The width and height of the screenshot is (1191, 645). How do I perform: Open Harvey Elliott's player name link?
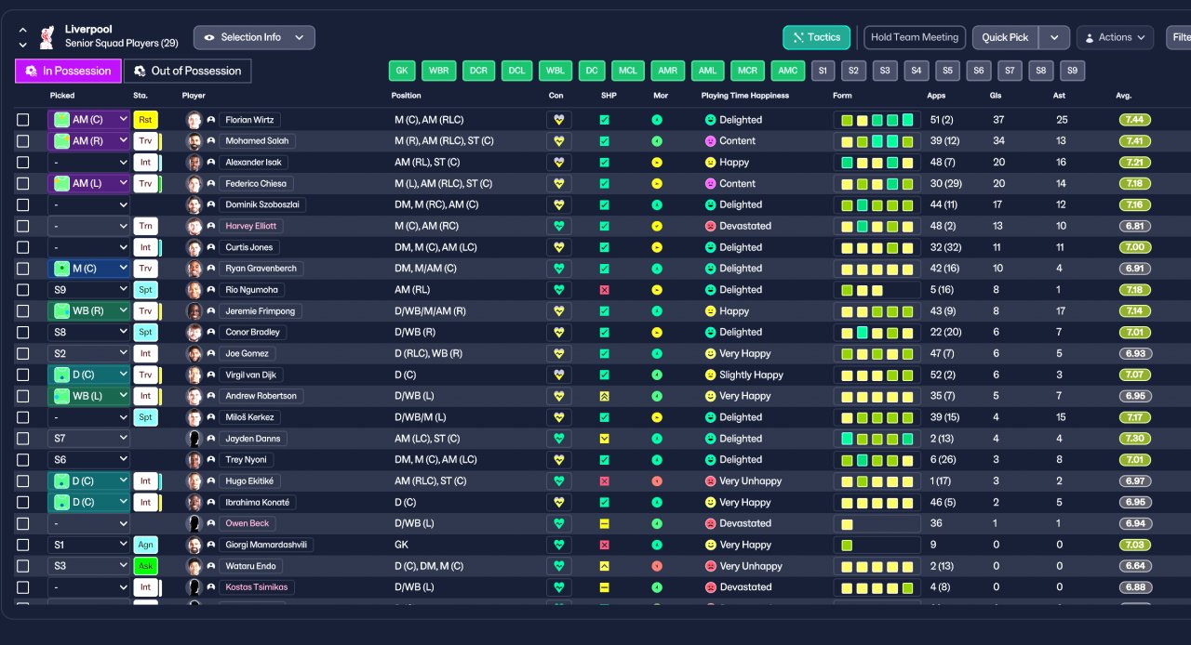[x=252, y=226]
